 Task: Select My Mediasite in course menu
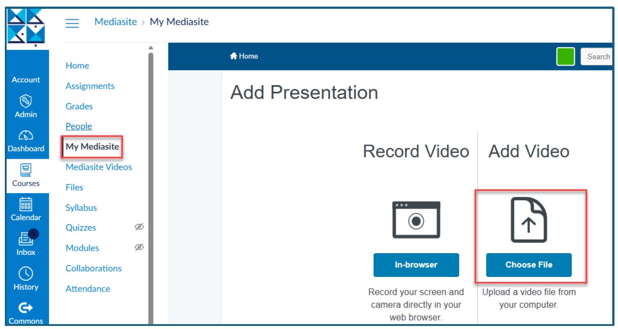[92, 146]
